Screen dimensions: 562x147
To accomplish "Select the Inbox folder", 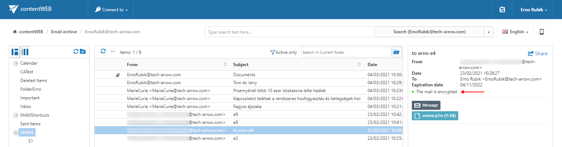I will (x=26, y=107).
